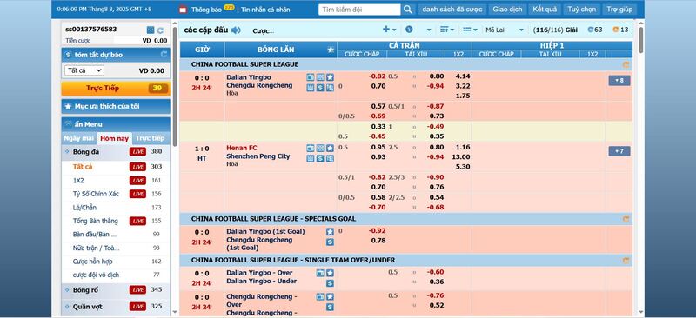The image size is (696, 318).
Task: Add Dalian Yingbo match to favorites star
Action: [330, 77]
